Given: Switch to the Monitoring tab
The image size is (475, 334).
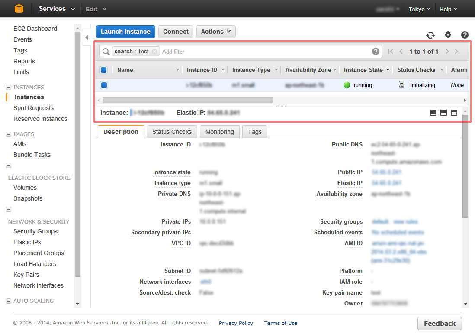Looking at the screenshot, I should click(220, 132).
